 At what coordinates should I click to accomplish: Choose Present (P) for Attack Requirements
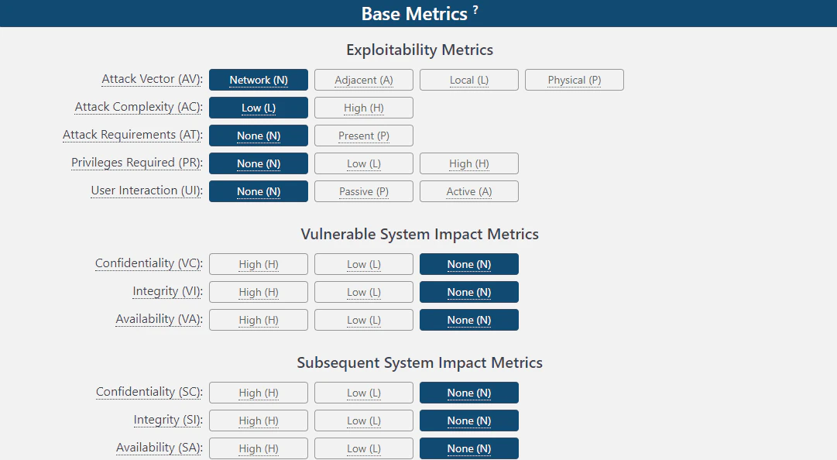click(363, 136)
